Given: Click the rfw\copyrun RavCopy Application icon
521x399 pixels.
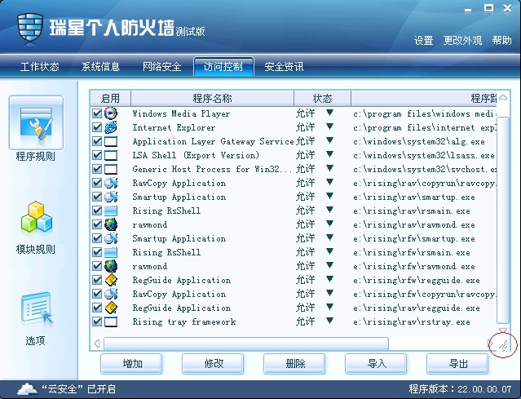Looking at the screenshot, I should (111, 294).
